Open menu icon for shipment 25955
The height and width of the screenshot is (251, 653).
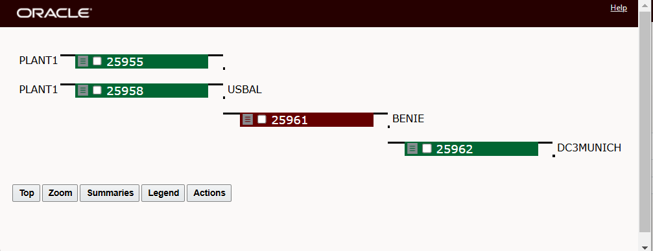(83, 61)
